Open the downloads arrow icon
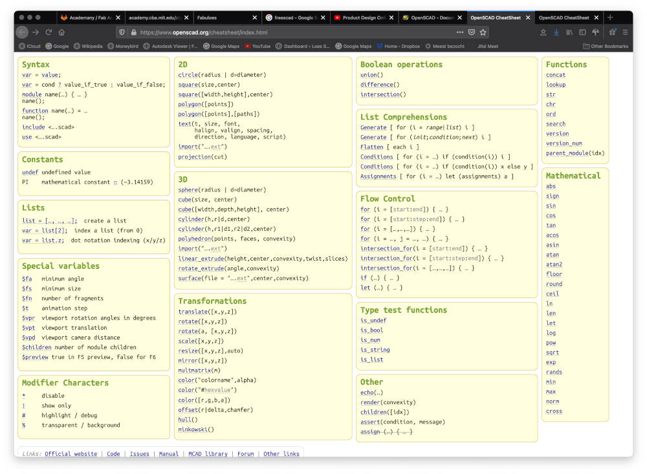 pyautogui.click(x=556, y=32)
